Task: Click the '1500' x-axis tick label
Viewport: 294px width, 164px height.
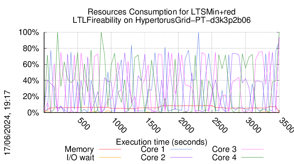Action: point(153,125)
